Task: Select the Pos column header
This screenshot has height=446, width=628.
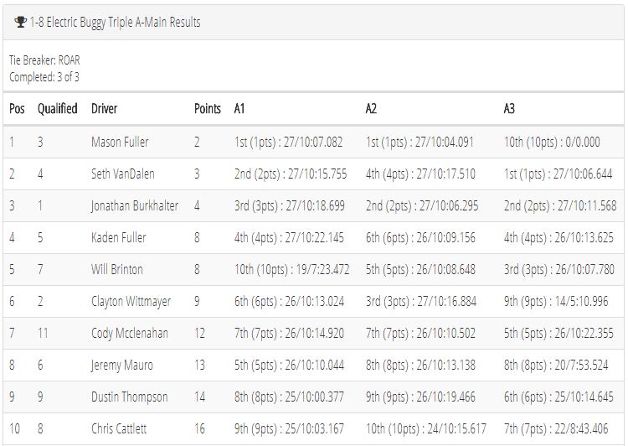Action: [x=17, y=109]
